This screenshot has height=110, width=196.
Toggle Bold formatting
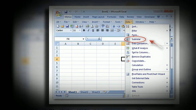(x=84, y=30)
